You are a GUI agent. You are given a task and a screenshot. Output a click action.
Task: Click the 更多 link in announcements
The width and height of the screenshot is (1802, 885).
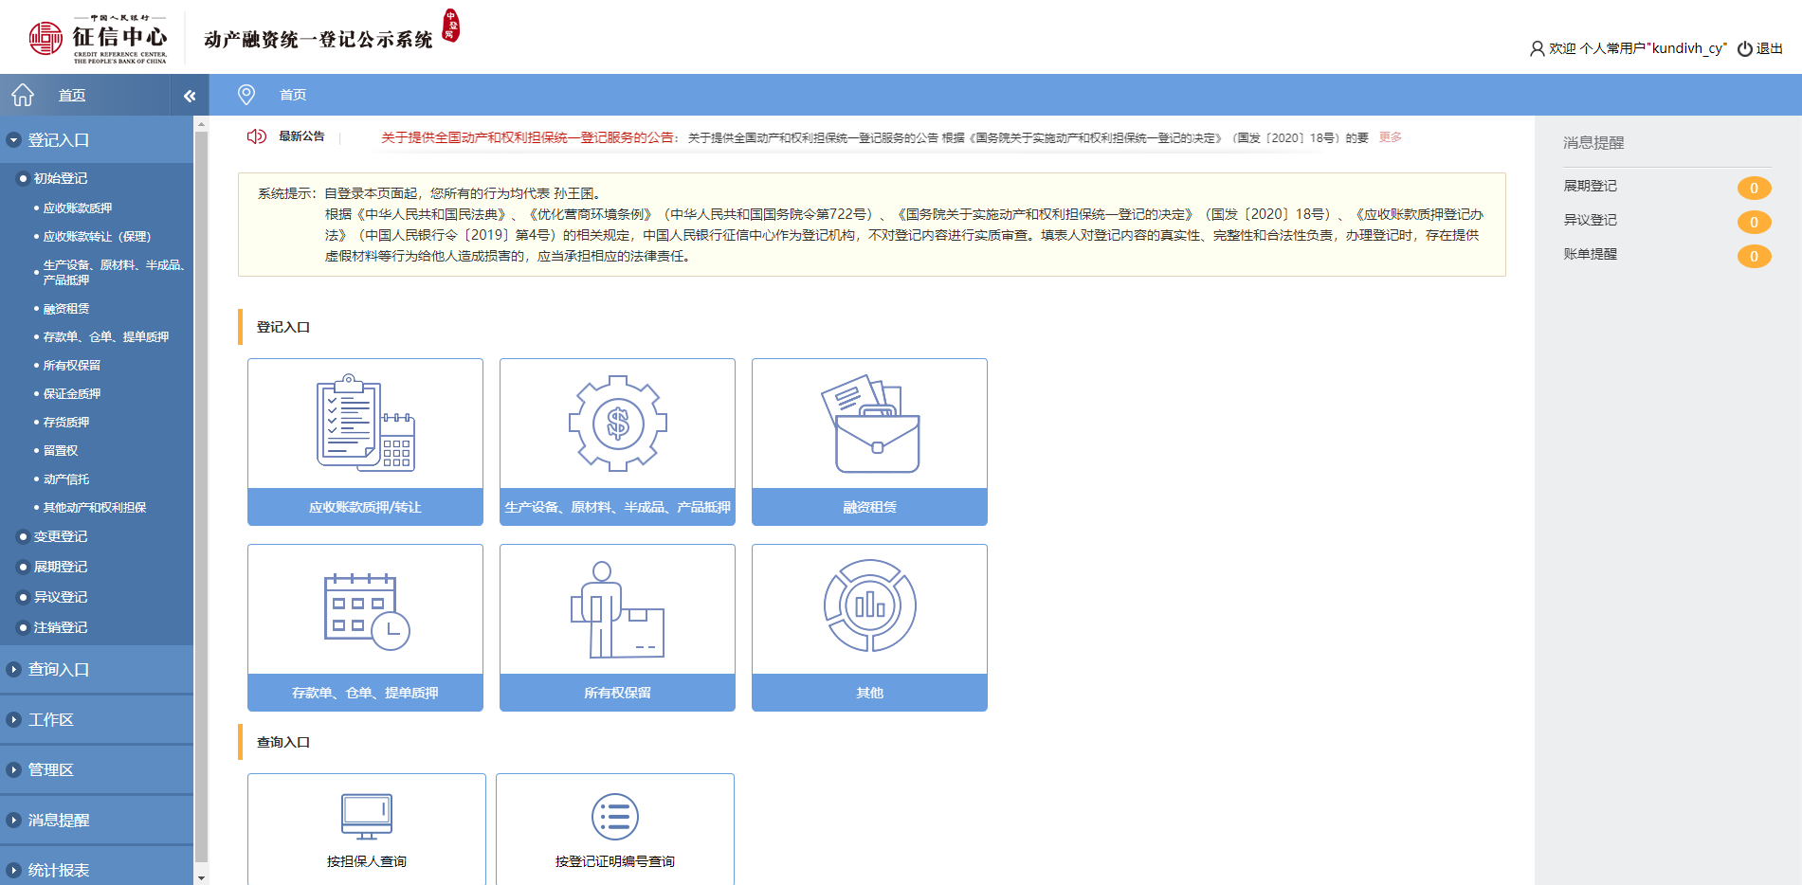[1390, 137]
